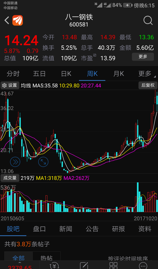Toggle the 后复权 price adjustment button

pos(148,85)
